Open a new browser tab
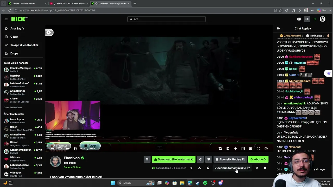Screen dimensions: 333x187 coord(135,4)
